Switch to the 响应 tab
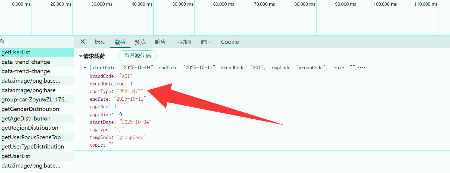 tap(160, 42)
